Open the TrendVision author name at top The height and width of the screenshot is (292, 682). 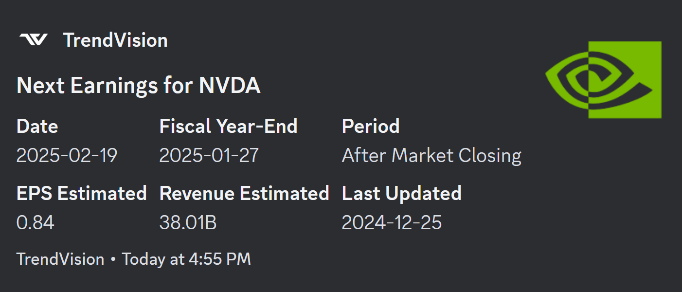(x=115, y=40)
